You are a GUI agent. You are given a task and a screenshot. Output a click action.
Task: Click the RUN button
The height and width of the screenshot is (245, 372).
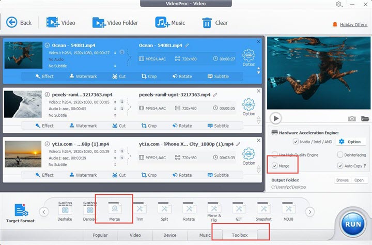click(x=353, y=224)
